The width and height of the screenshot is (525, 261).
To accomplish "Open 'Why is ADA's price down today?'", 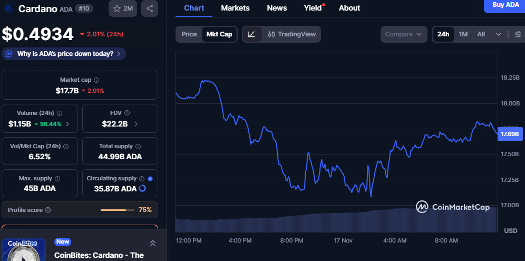I will pos(64,54).
